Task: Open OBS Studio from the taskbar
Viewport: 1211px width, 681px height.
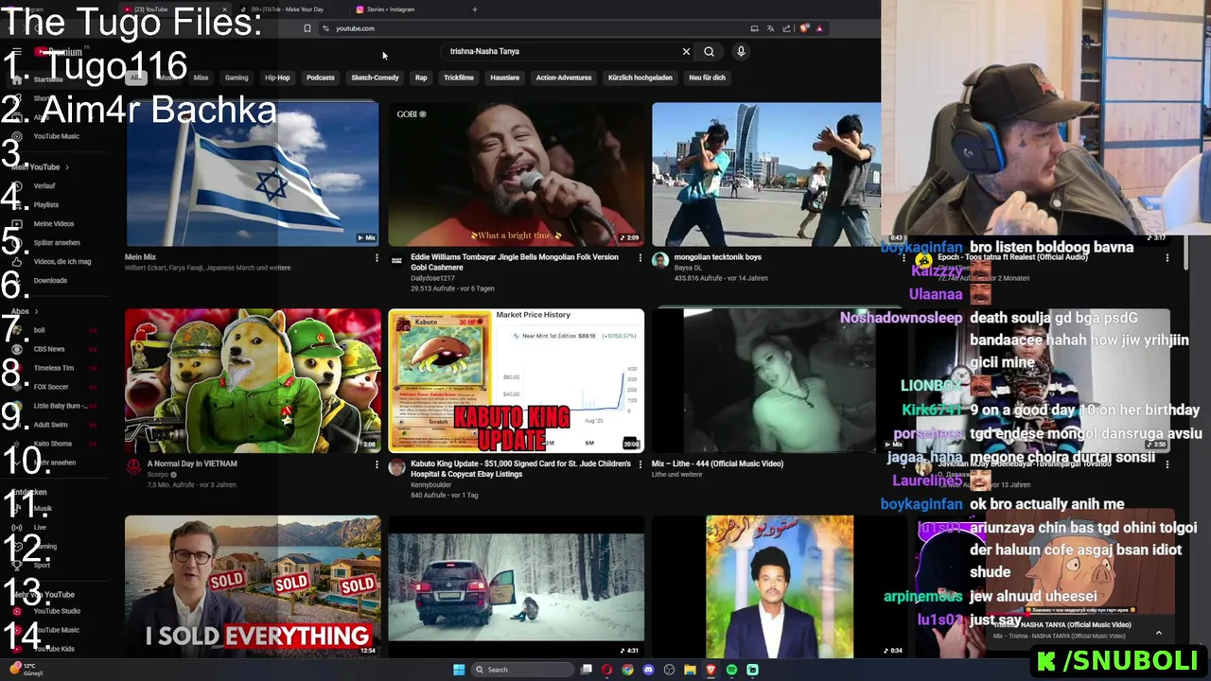Action: [669, 670]
